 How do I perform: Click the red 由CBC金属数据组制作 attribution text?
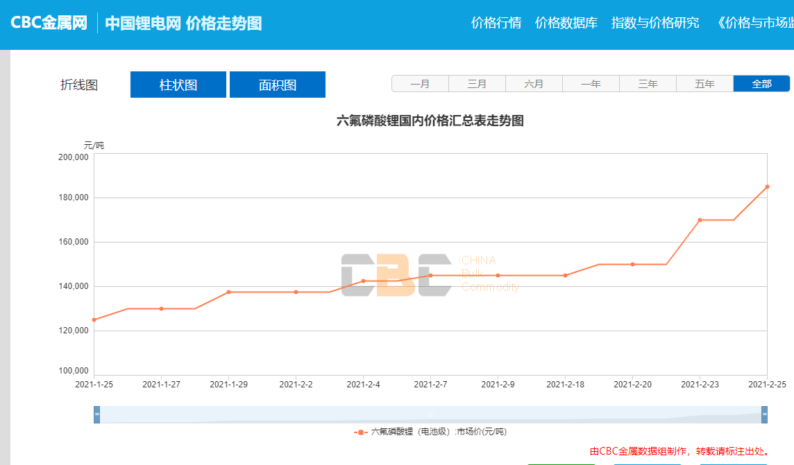(x=682, y=451)
